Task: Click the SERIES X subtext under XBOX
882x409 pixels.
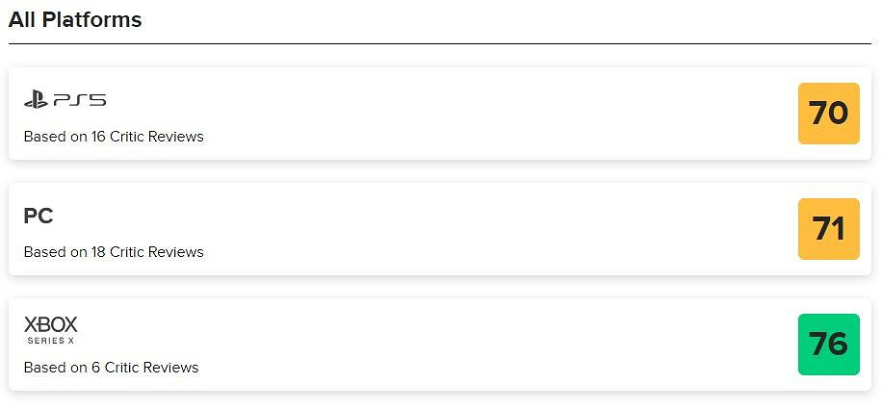Action: [x=50, y=341]
